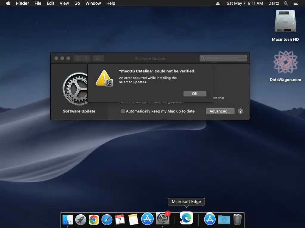Open the Software Update help question mark
The height and width of the screenshot is (228, 305).
click(240, 111)
